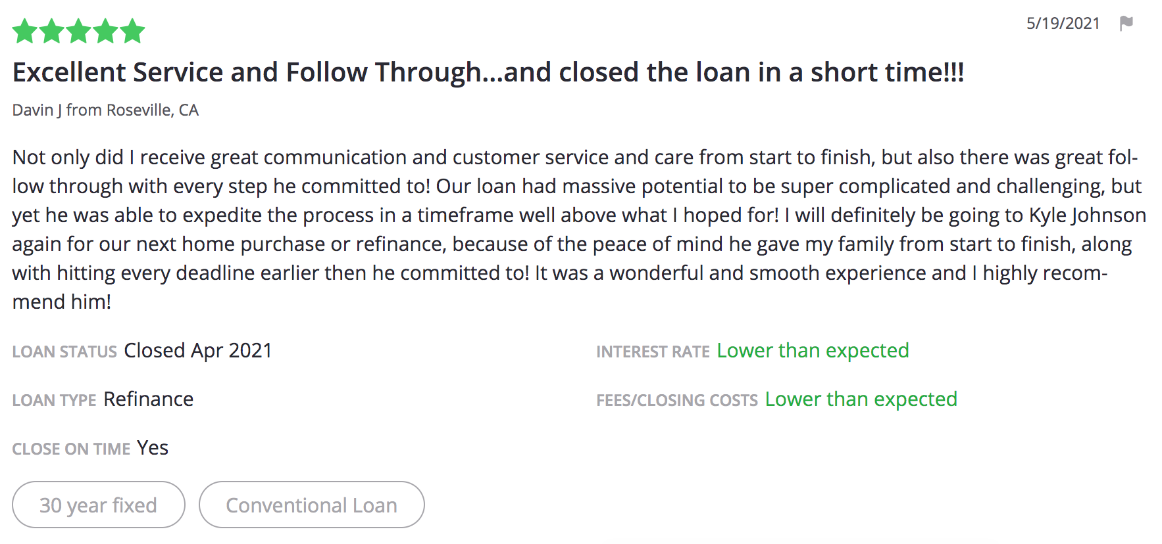
Task: Click the FEES/CLOSING COSTS label
Action: point(677,401)
